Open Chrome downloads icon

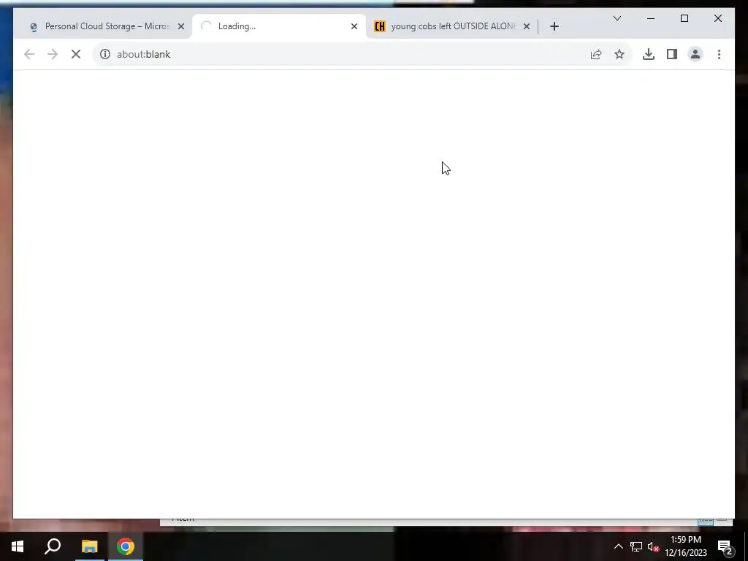pyautogui.click(x=649, y=54)
